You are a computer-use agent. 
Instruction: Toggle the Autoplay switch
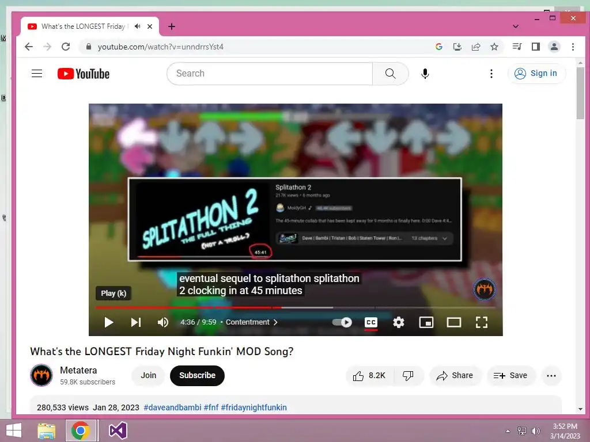(342, 322)
